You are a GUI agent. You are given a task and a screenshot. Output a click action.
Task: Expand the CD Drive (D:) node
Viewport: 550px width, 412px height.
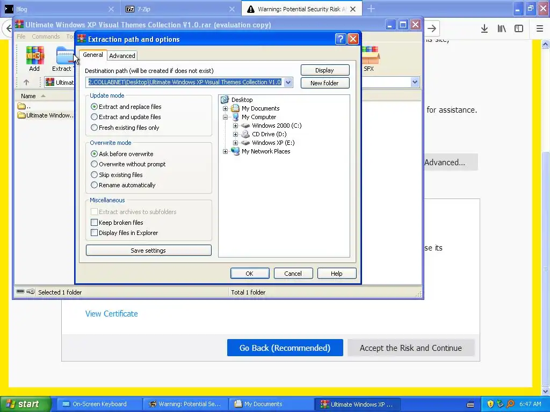click(235, 134)
